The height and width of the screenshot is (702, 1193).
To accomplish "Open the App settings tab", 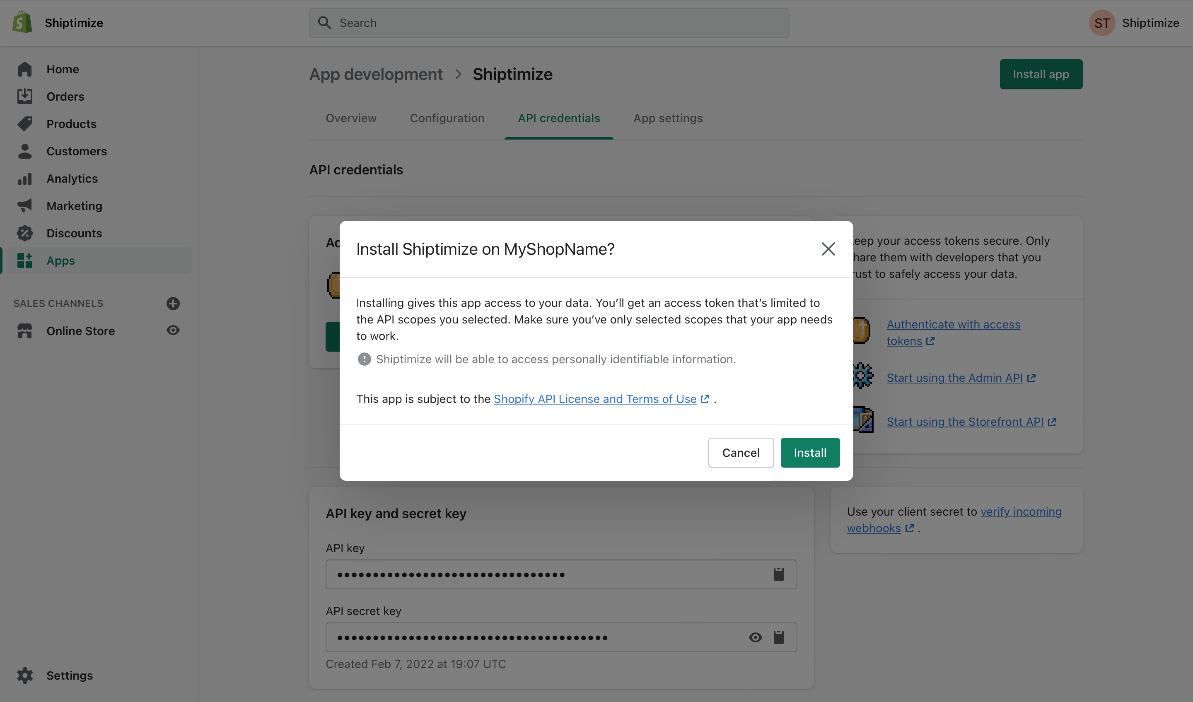I will click(x=668, y=118).
